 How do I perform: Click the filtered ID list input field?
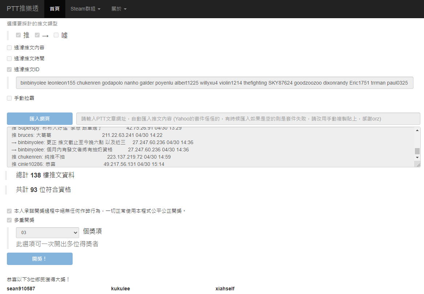coord(215,83)
